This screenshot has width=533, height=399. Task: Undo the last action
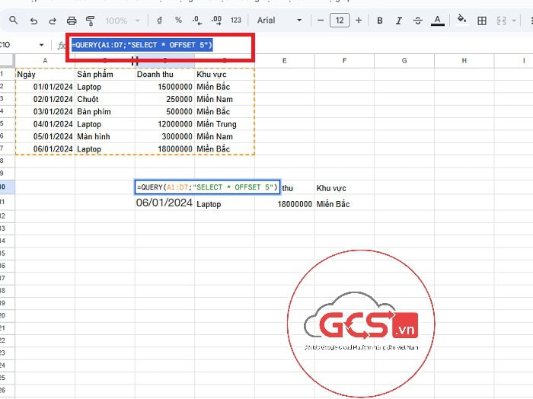34,21
